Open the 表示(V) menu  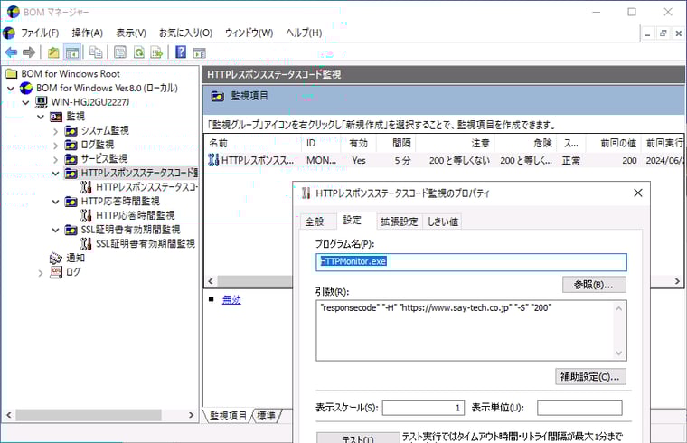(x=130, y=33)
